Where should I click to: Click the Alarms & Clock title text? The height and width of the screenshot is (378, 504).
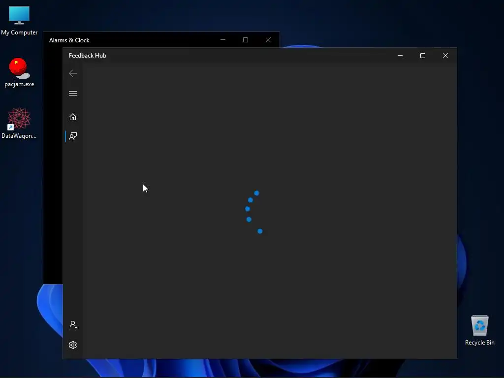(69, 40)
